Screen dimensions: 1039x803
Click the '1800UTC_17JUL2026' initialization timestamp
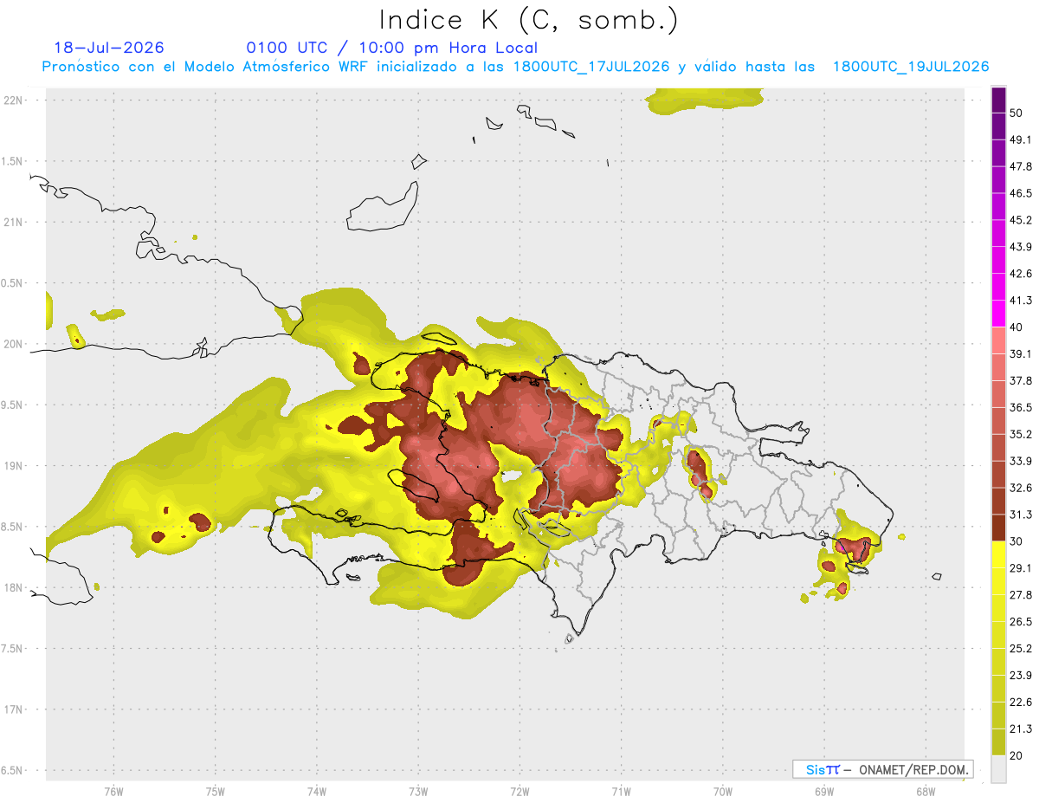(x=590, y=66)
